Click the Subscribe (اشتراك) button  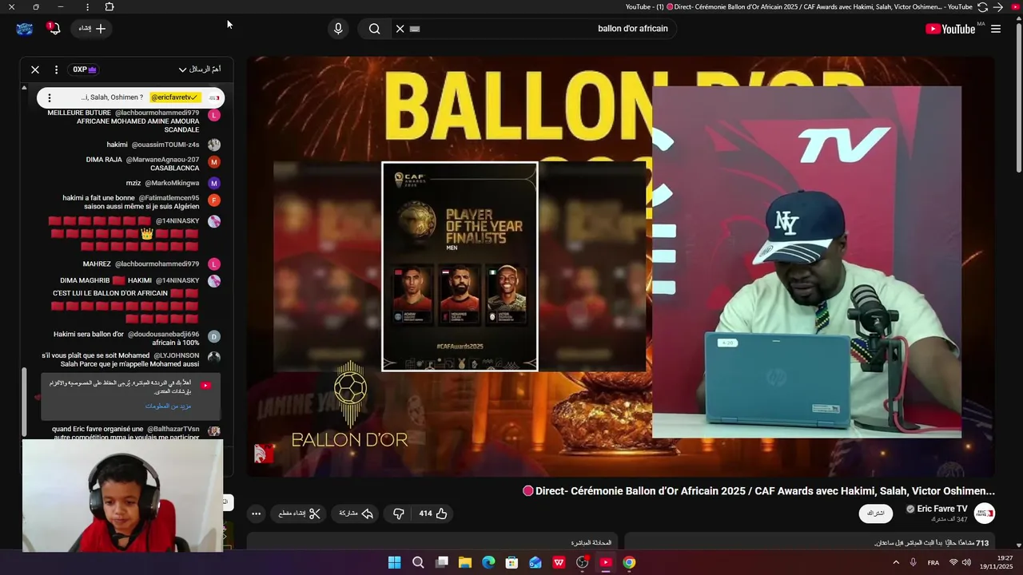(875, 514)
